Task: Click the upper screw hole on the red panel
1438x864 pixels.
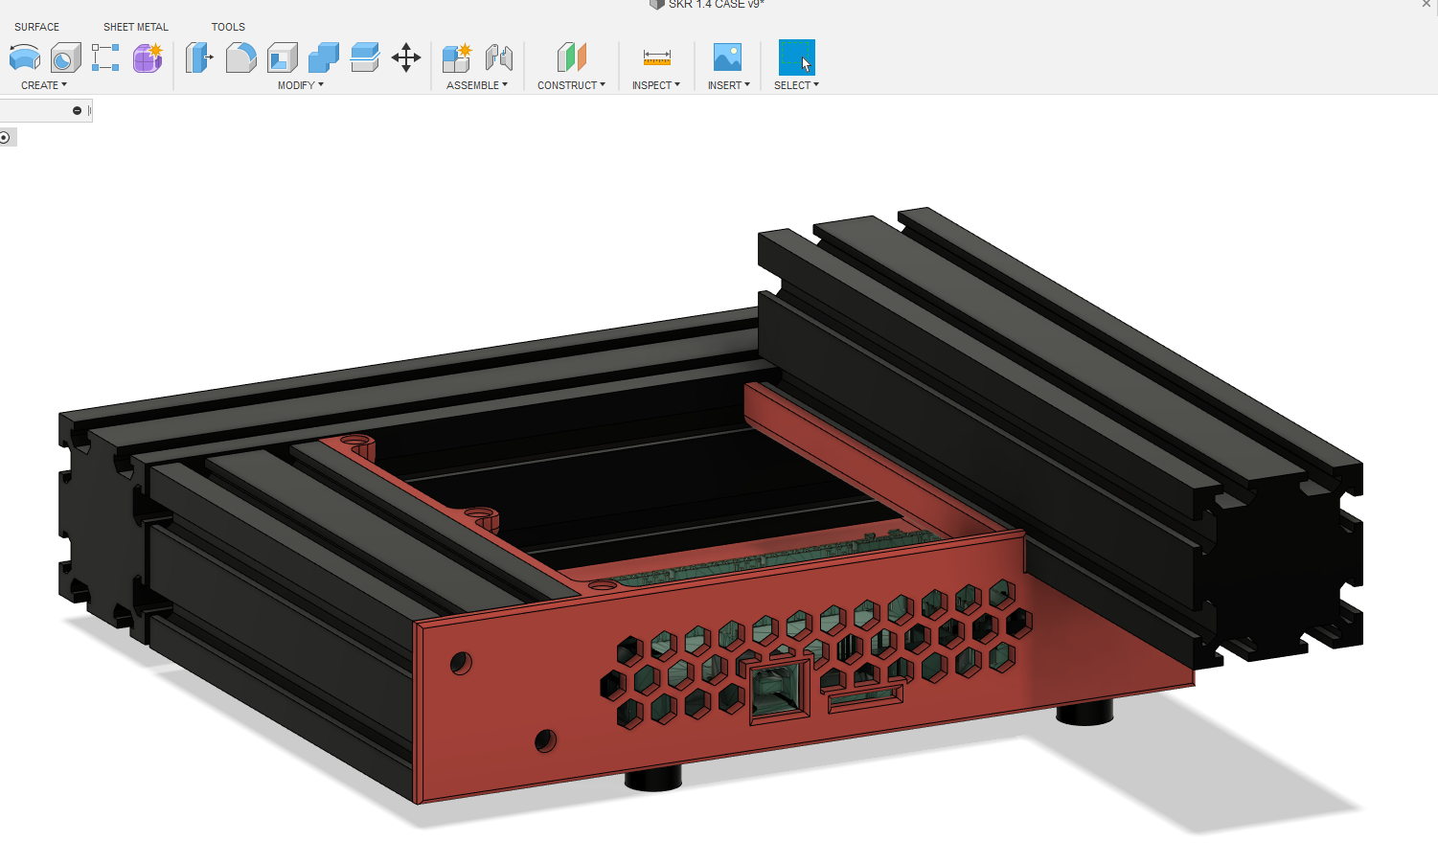Action: click(461, 663)
